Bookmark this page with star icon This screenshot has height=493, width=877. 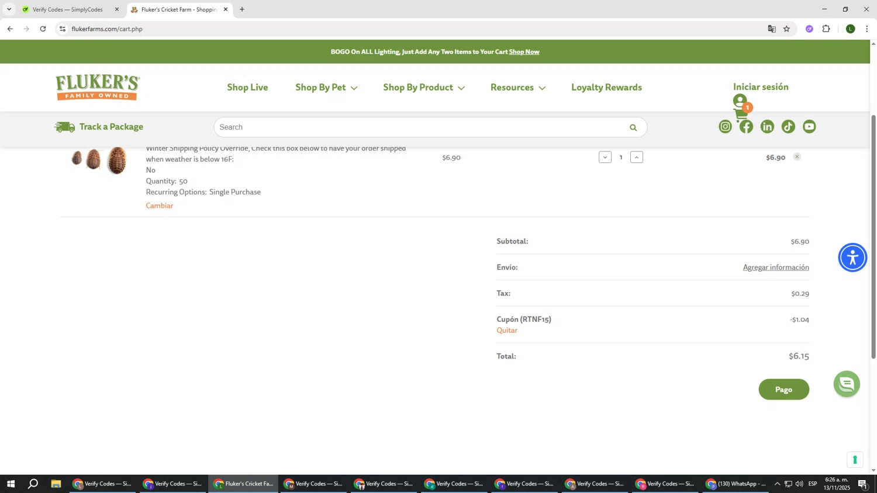[x=786, y=29]
